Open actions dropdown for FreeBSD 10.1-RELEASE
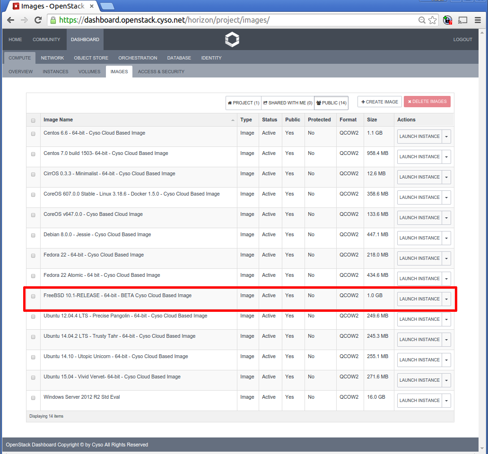The height and width of the screenshot is (454, 488). 446,299
